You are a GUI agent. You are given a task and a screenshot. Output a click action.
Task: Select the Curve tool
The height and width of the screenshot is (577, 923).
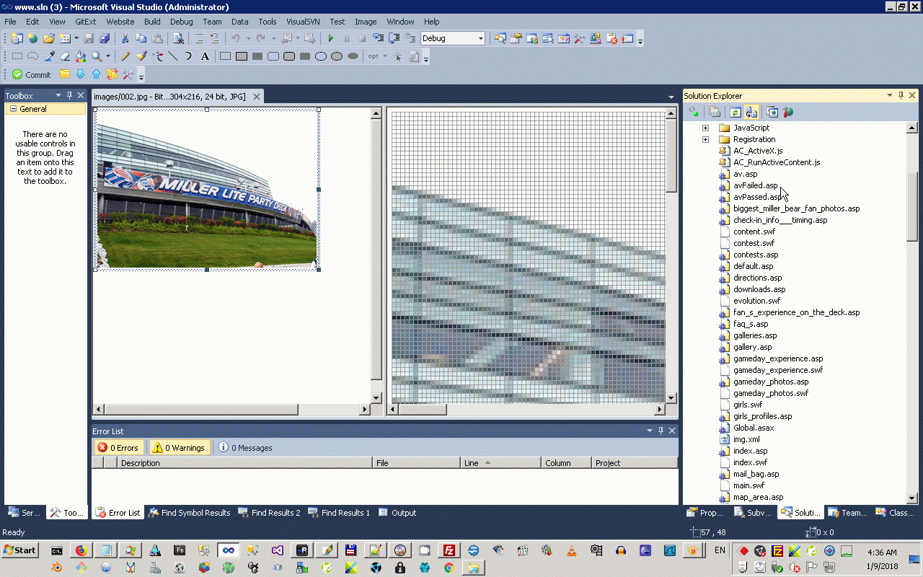point(189,56)
